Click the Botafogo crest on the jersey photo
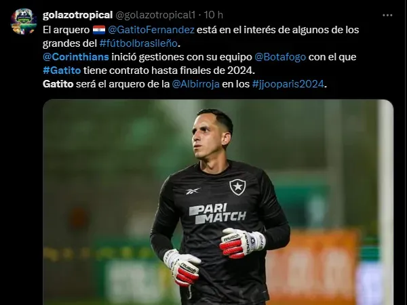Screen dimensions: 407x305 (x=237, y=187)
